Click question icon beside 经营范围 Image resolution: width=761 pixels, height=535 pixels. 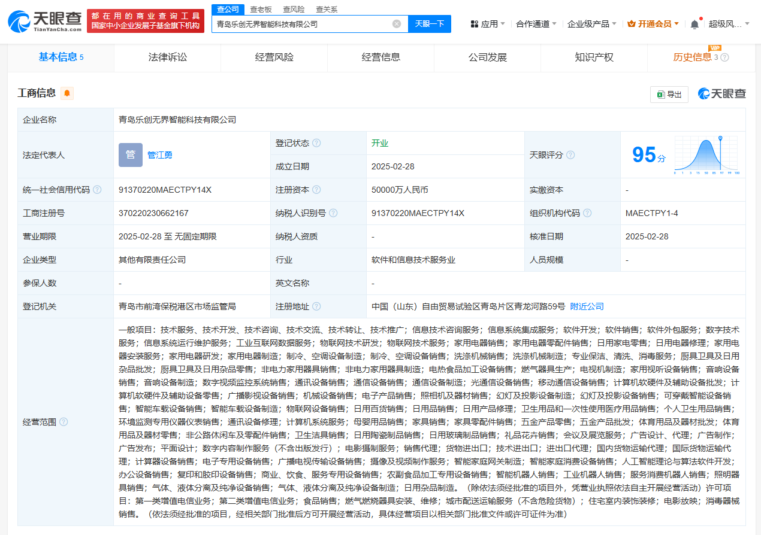64,422
